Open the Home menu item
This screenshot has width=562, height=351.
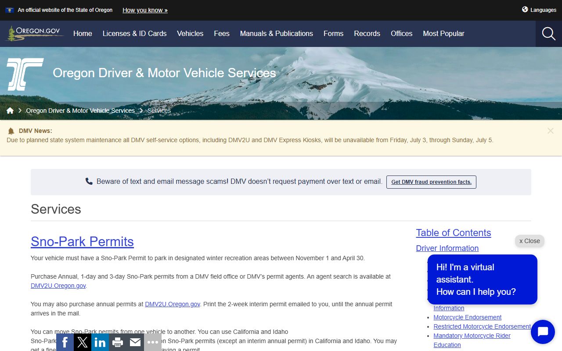click(83, 34)
